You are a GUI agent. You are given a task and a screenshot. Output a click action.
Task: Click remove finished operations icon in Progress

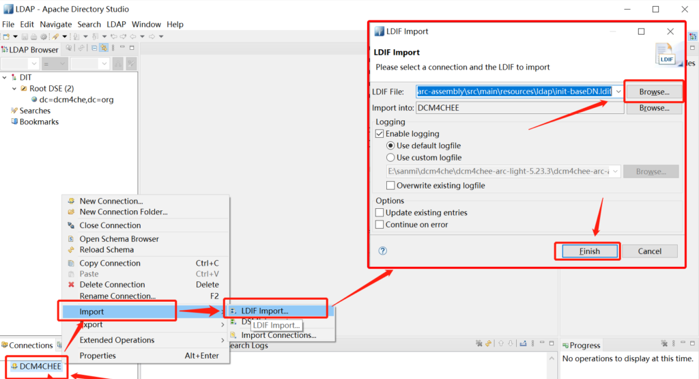(664, 343)
